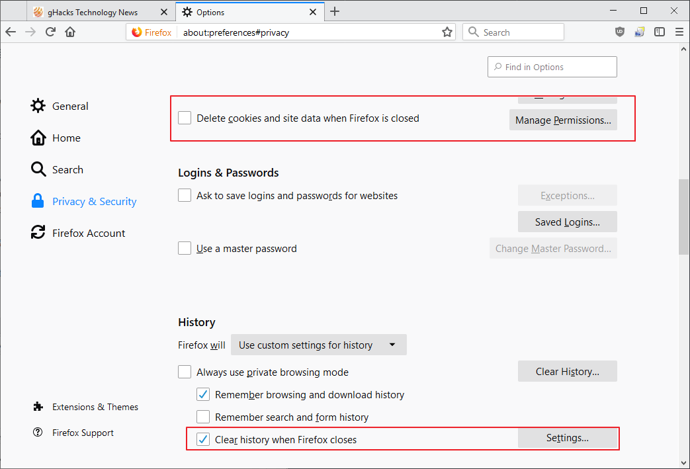The height and width of the screenshot is (469, 690).
Task: Click the scrollbar up arrow
Action: click(x=683, y=49)
